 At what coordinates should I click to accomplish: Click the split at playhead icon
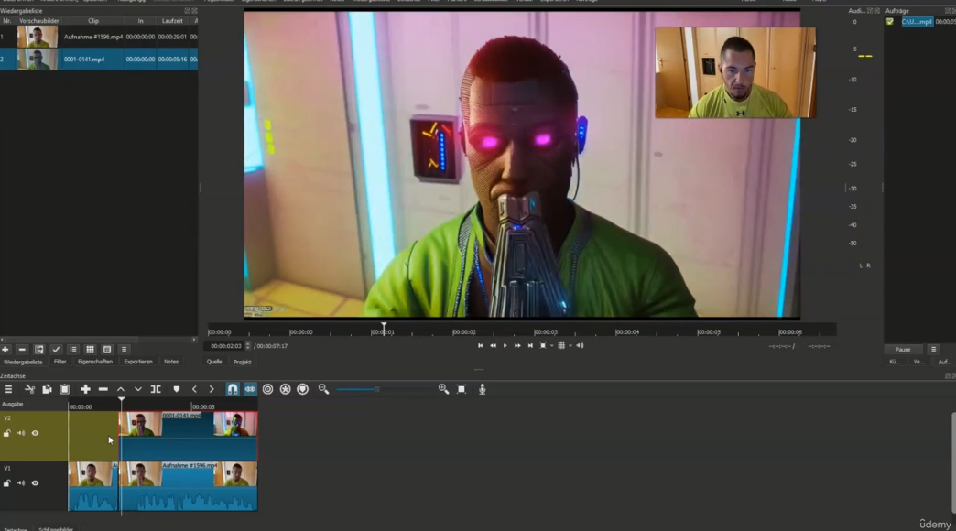pos(156,389)
